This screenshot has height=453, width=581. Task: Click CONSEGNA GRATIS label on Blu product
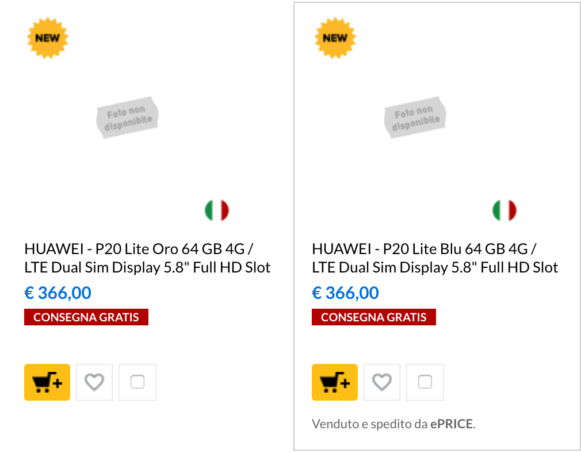click(374, 317)
